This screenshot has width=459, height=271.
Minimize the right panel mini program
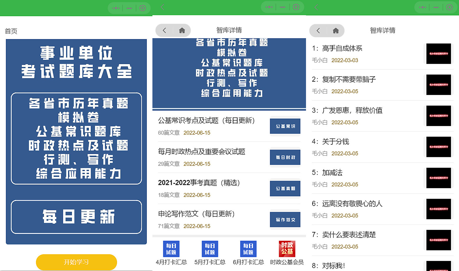pos(436,7)
